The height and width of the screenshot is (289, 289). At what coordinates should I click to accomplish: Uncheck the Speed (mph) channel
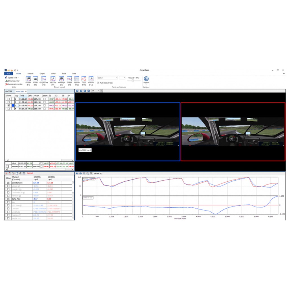point(8,183)
